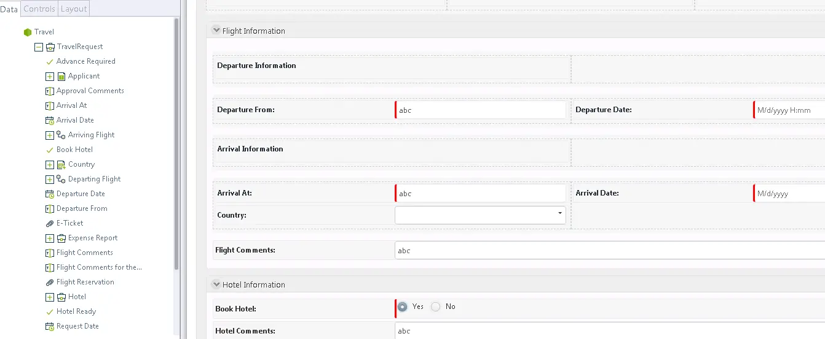
Task: Click the data tree vertical scrollbar
Action: 176,144
